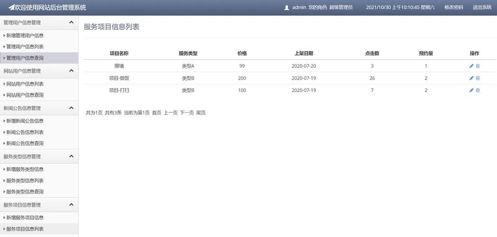Click the 共有3条 record count text
This screenshot has width=497, height=237.
pos(113,112)
